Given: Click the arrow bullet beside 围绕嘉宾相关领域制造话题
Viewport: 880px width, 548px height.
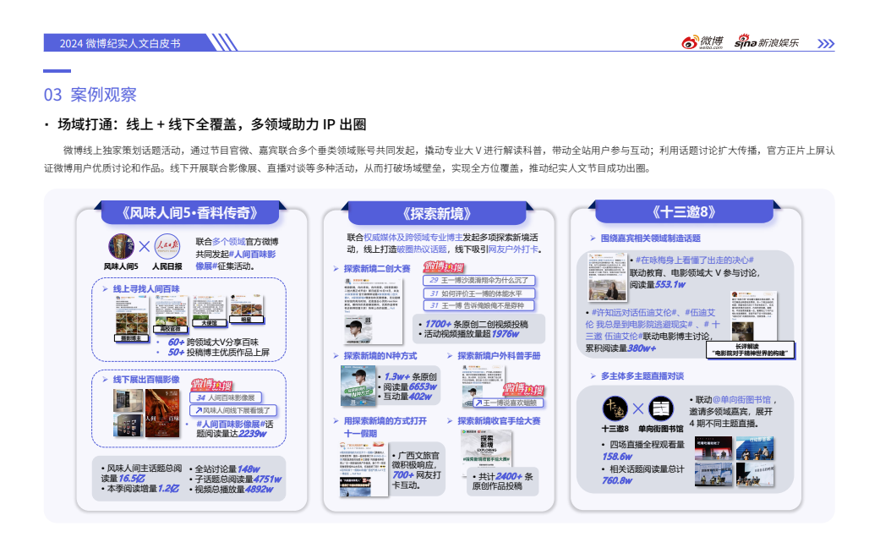Looking at the screenshot, I should [593, 238].
